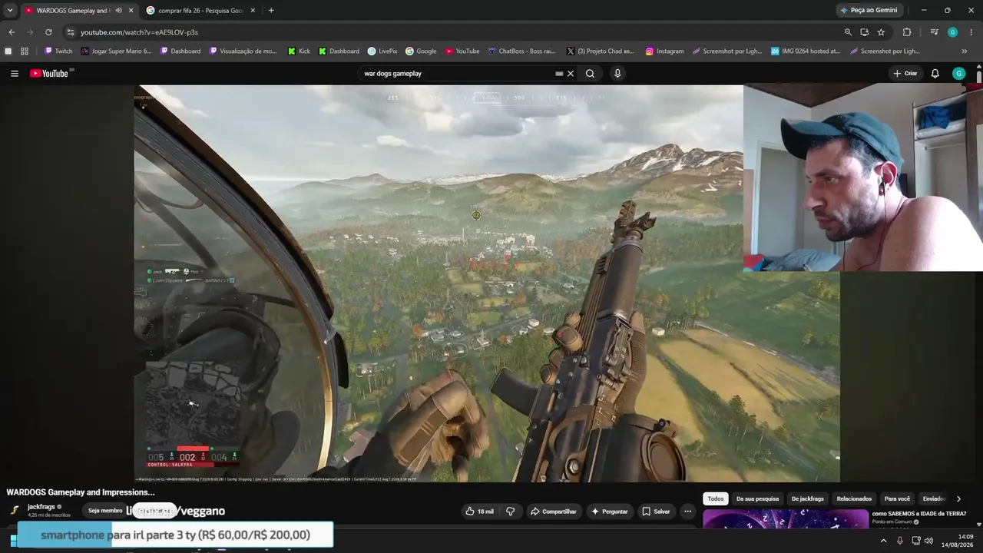983x553 pixels.
Task: Open the YouTube account avatar menu
Action: [x=958, y=74]
